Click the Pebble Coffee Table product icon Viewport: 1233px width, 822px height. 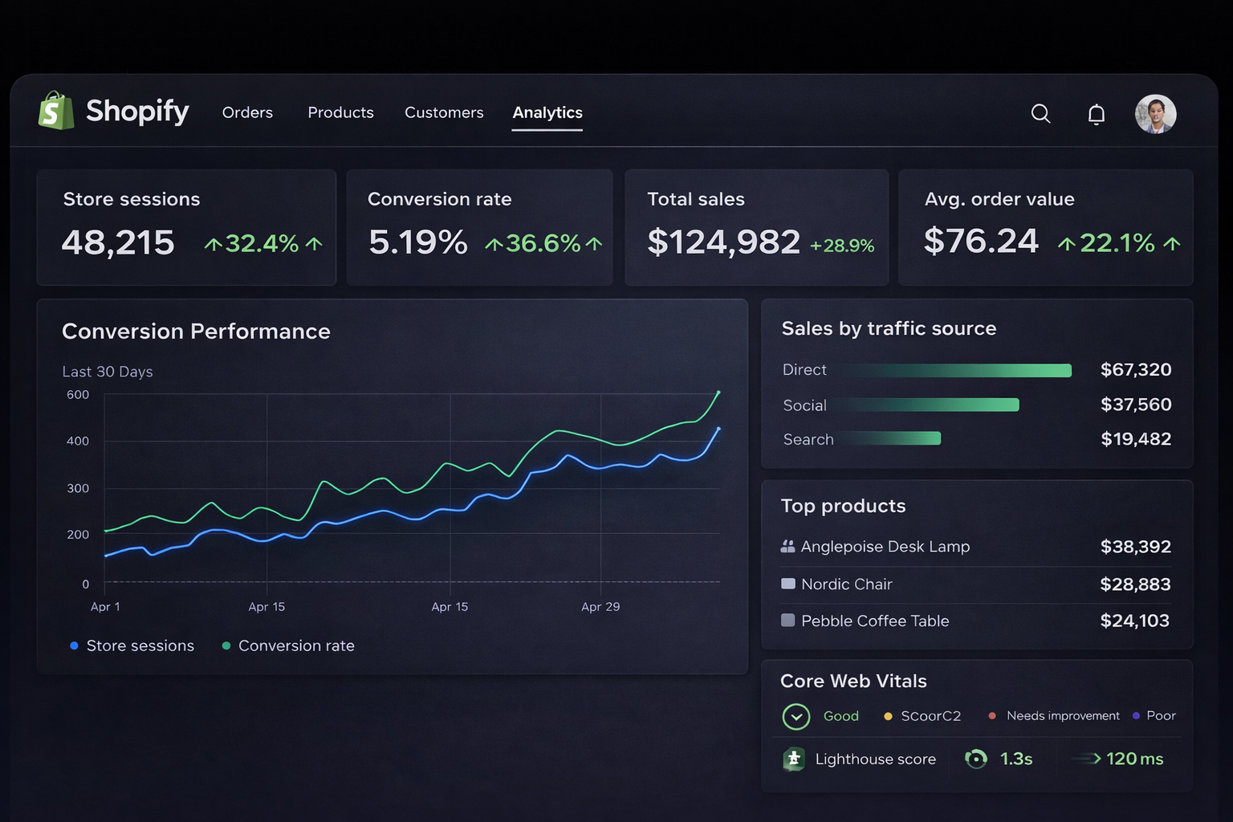(x=788, y=621)
